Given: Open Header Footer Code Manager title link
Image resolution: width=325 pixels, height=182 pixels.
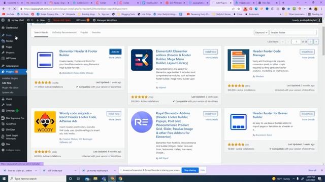Looking at the screenshot, I should pos(267,53).
